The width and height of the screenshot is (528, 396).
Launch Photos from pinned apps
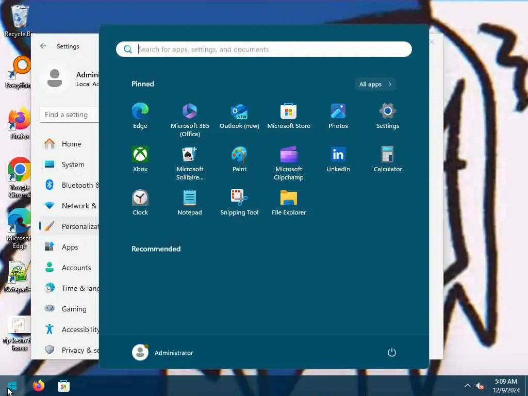(338, 116)
